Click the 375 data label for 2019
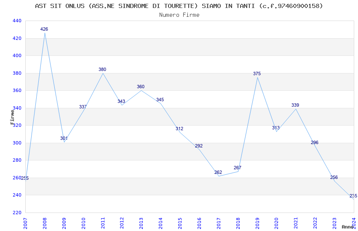This screenshot has width=358, height=231. (257, 74)
